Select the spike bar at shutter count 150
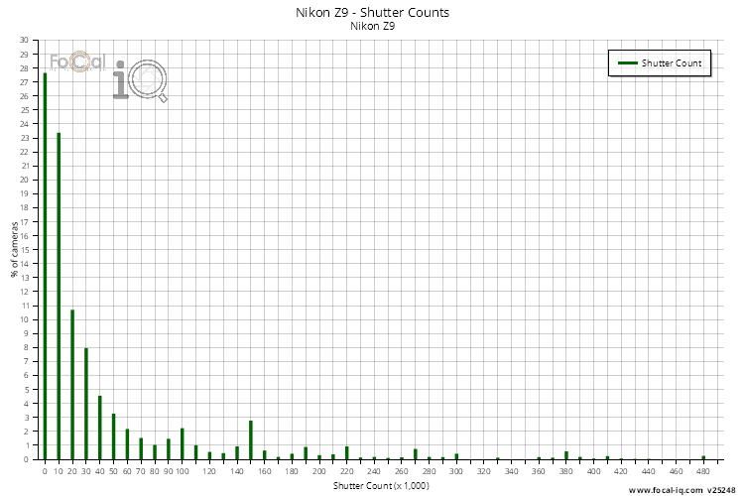Viewport: 744px width, 496px height. pyautogui.click(x=251, y=440)
